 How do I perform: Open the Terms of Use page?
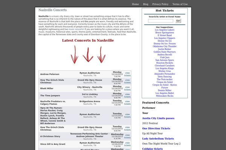click(180, 4)
